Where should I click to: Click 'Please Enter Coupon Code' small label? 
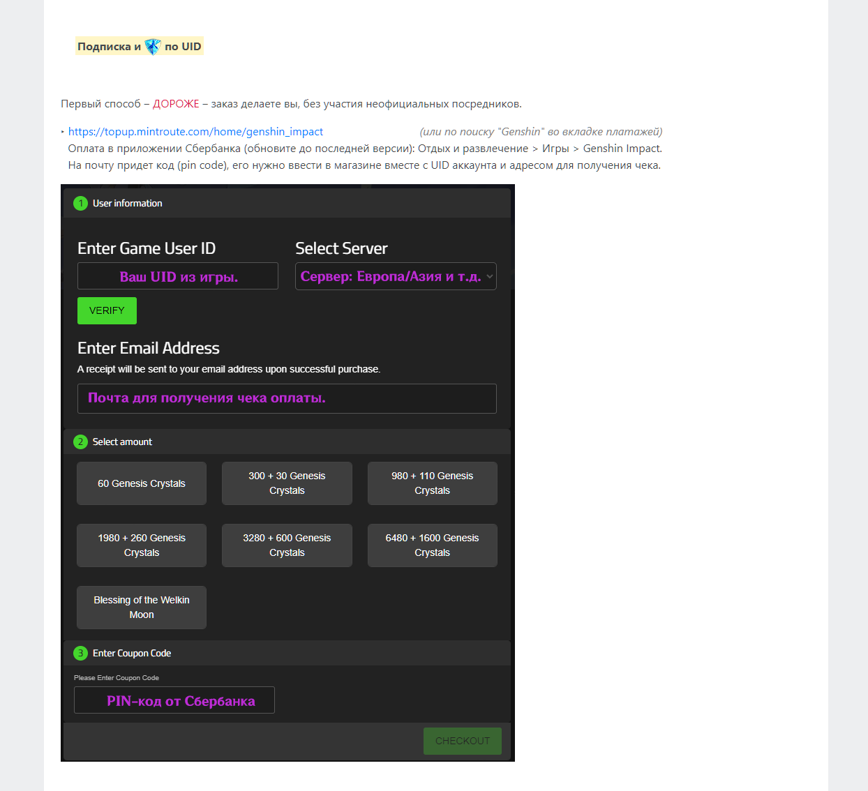click(117, 678)
